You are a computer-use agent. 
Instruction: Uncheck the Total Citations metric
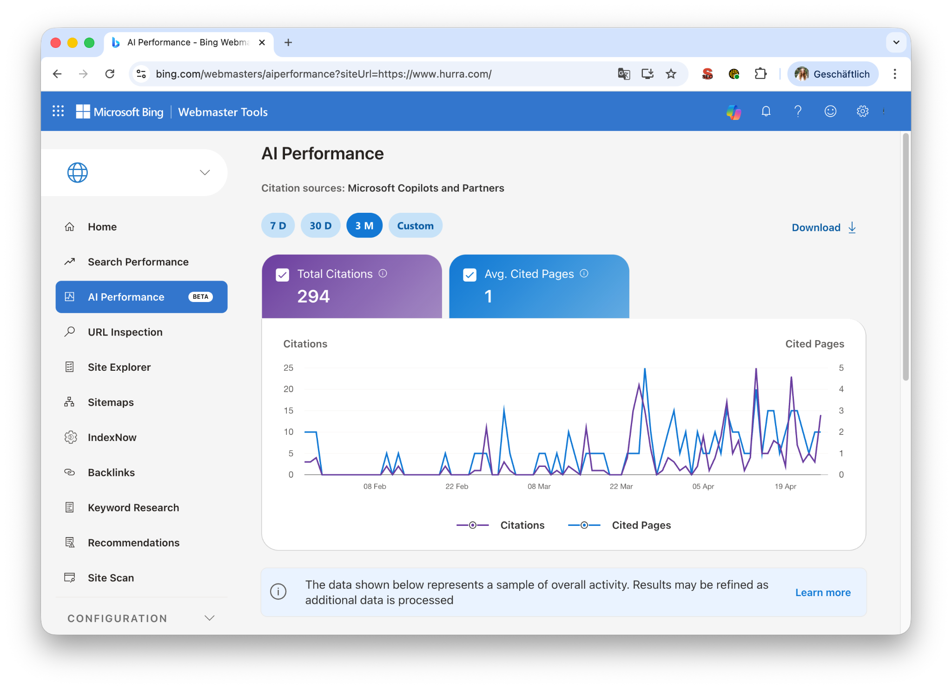point(282,274)
